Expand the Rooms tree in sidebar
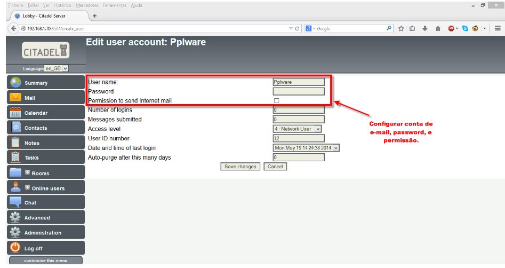 click(x=28, y=173)
